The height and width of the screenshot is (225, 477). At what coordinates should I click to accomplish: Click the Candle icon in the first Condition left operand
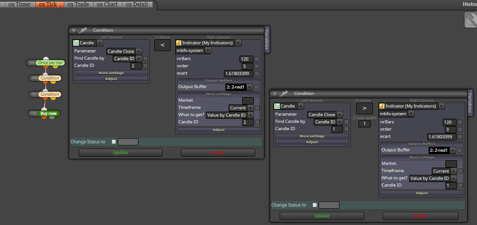tap(76, 43)
